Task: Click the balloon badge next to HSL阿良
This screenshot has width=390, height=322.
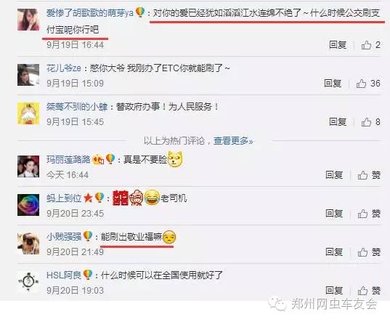Action: [x=88, y=275]
